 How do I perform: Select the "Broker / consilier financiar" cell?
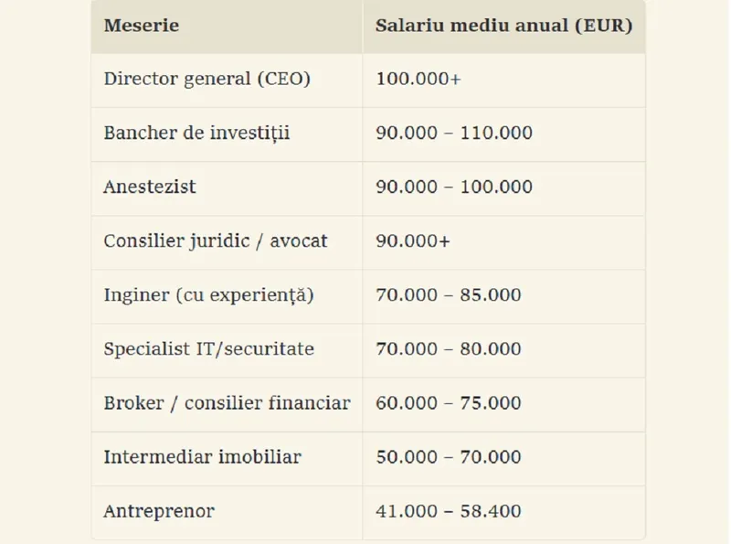click(x=227, y=403)
